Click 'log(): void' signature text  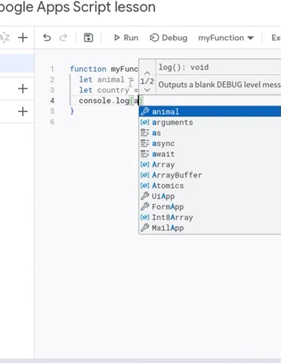click(x=184, y=67)
